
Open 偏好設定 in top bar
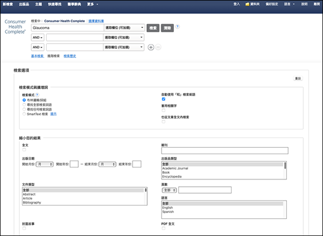[x=272, y=4]
